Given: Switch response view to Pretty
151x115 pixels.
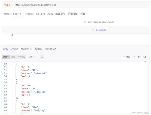Looking at the screenshot, I should 6,57.
